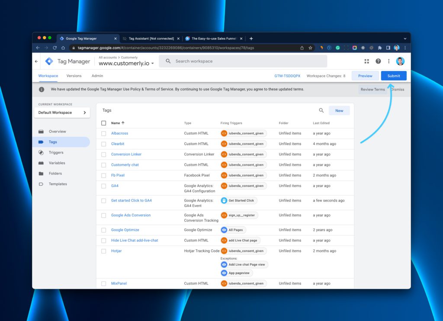Switch to the Workspace tab

click(x=48, y=76)
